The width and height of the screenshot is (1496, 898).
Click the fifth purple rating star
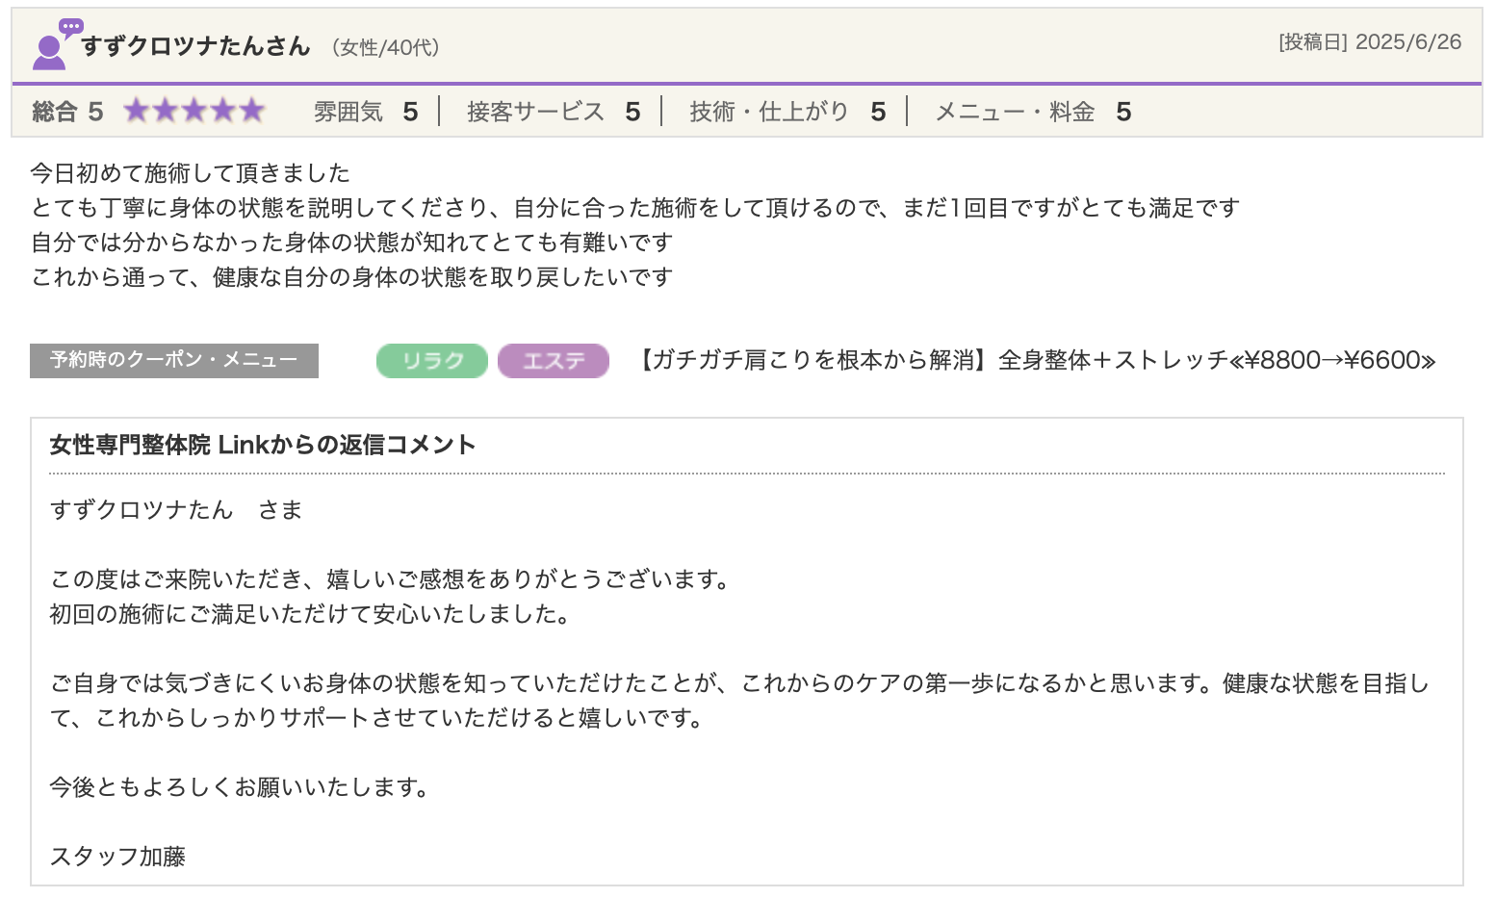(252, 111)
